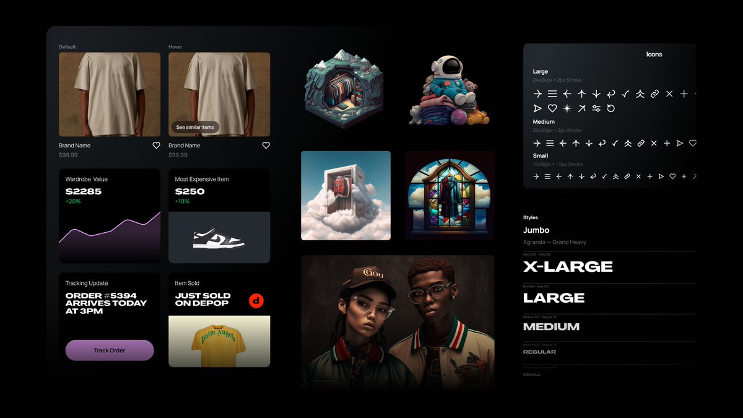The image size is (743, 418).
Task: Click the See similar items pill
Action: coord(195,128)
